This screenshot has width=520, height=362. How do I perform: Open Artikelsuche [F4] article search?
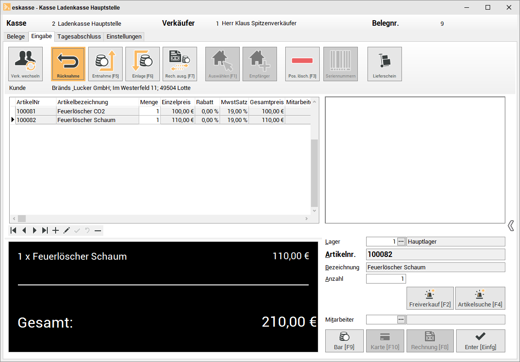pos(480,298)
